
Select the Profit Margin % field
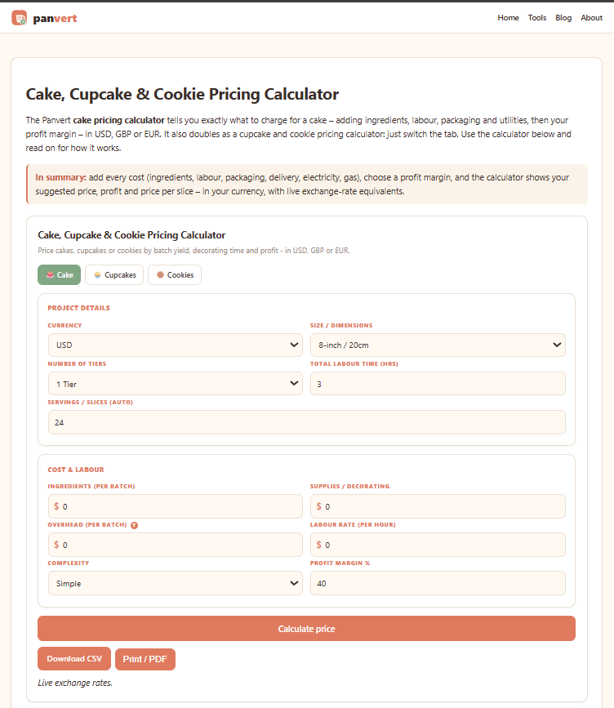(438, 583)
